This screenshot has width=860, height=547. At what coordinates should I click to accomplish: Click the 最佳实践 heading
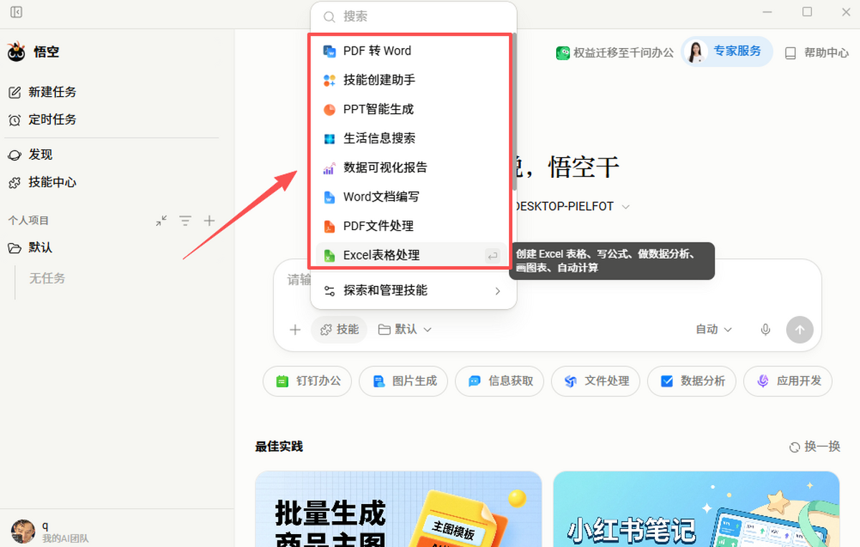[279, 447]
